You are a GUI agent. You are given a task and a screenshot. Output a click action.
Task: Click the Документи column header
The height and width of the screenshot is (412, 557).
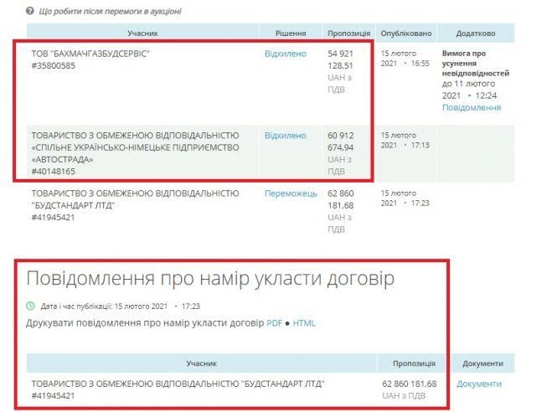tap(482, 363)
